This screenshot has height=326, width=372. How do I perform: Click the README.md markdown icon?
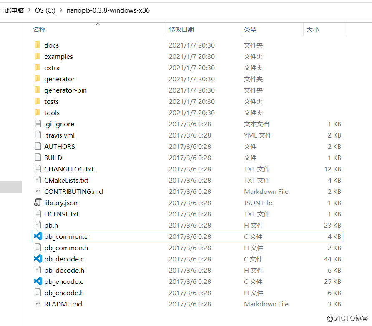[38, 304]
